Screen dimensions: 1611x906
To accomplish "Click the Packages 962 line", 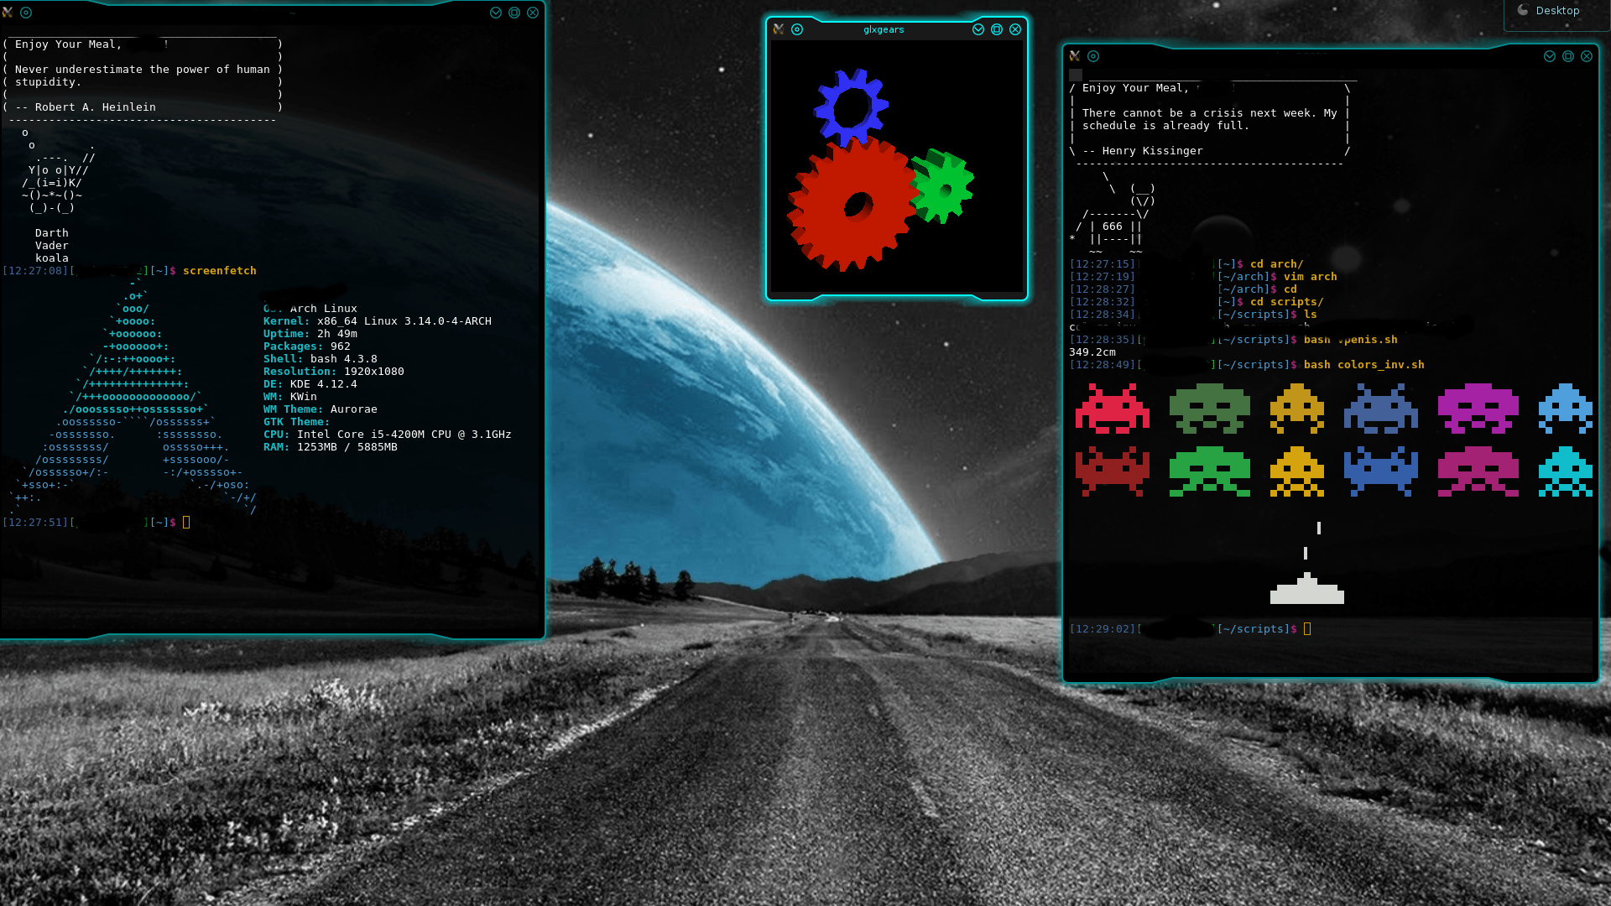I will (x=307, y=346).
